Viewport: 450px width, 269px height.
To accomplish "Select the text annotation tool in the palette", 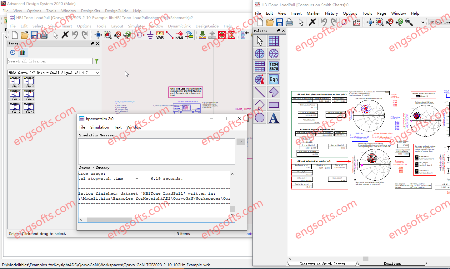I will (x=274, y=118).
